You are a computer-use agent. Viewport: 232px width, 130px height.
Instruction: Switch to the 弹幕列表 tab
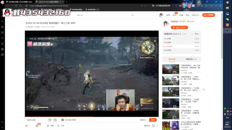(191, 59)
